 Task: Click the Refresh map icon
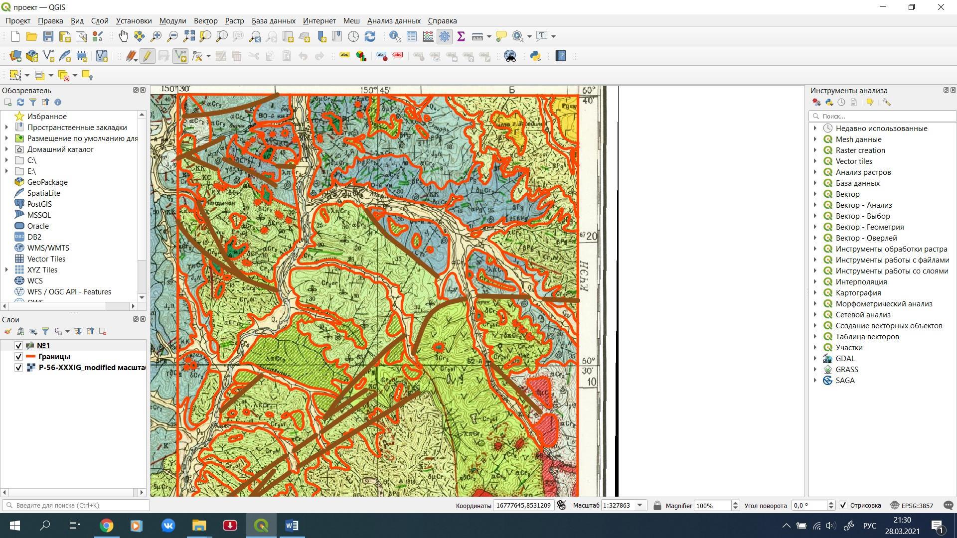tap(370, 36)
